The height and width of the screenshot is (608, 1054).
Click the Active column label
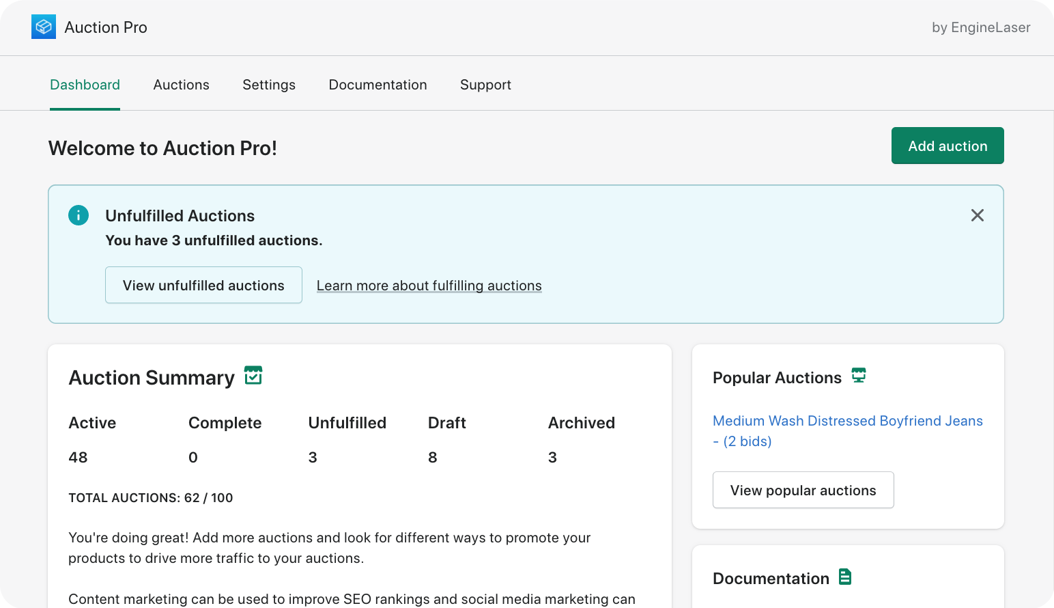pyautogui.click(x=92, y=423)
